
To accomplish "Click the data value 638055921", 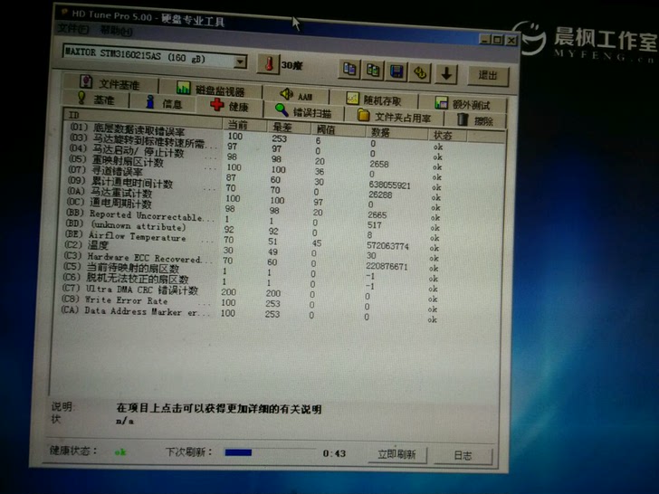I will [x=389, y=185].
